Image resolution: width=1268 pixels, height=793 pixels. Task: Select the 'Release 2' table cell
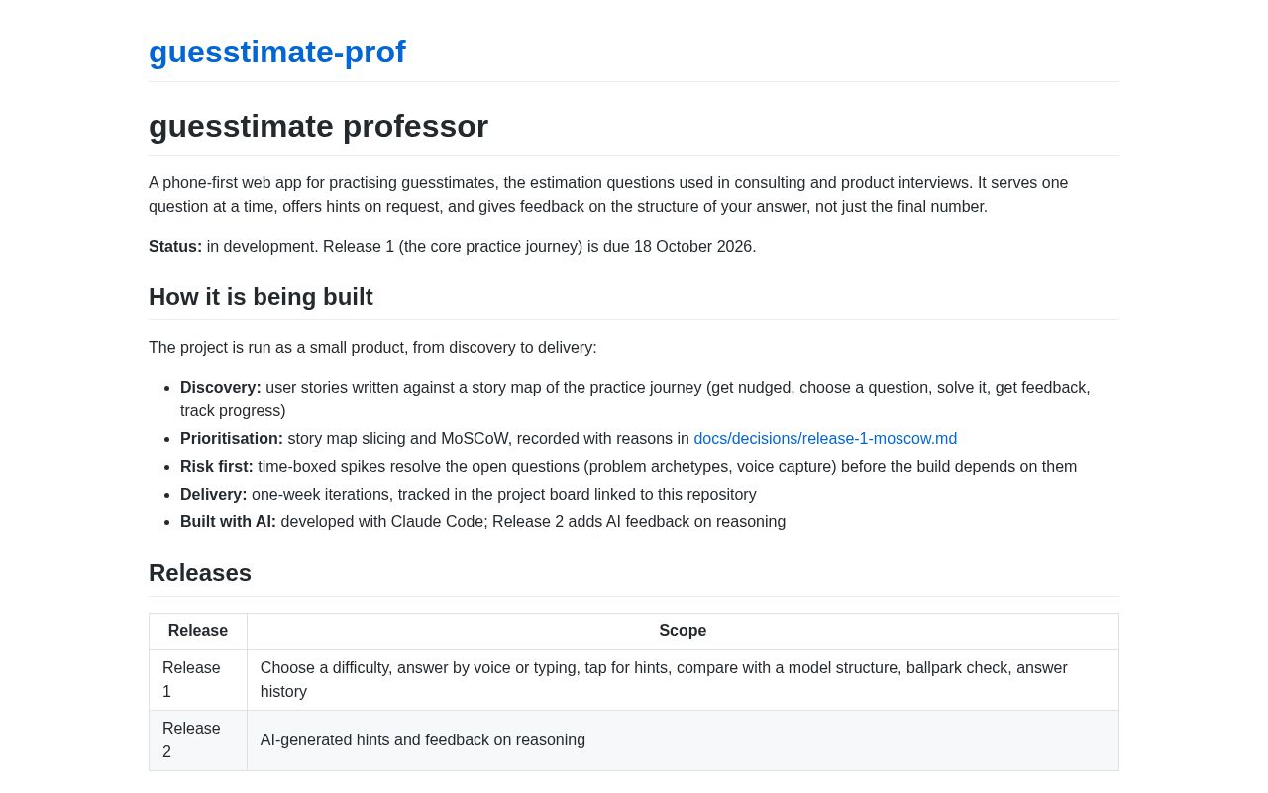pyautogui.click(x=198, y=740)
